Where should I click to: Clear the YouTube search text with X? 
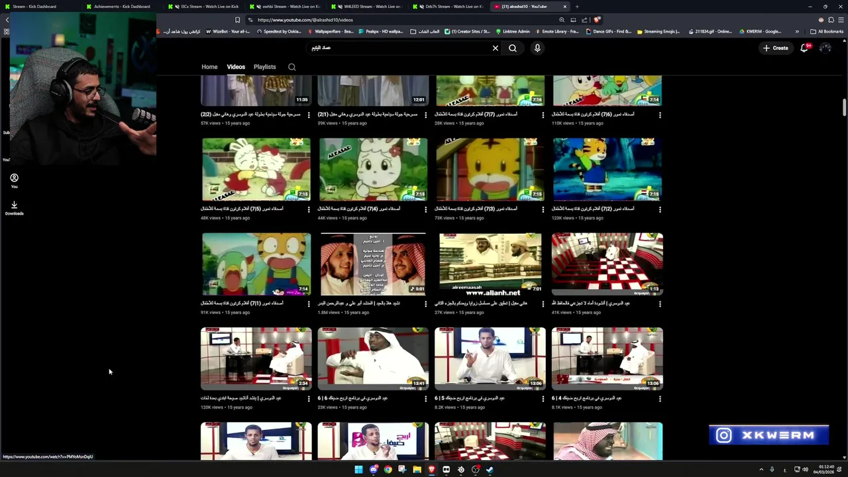(495, 48)
